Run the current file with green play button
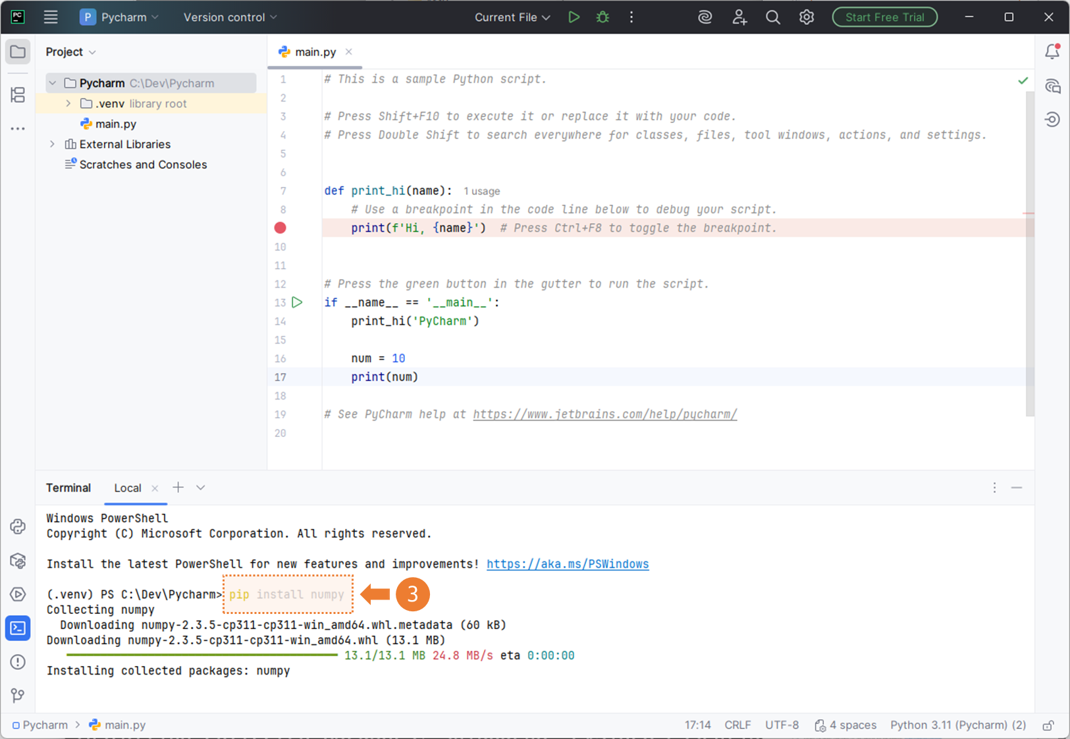 tap(574, 17)
